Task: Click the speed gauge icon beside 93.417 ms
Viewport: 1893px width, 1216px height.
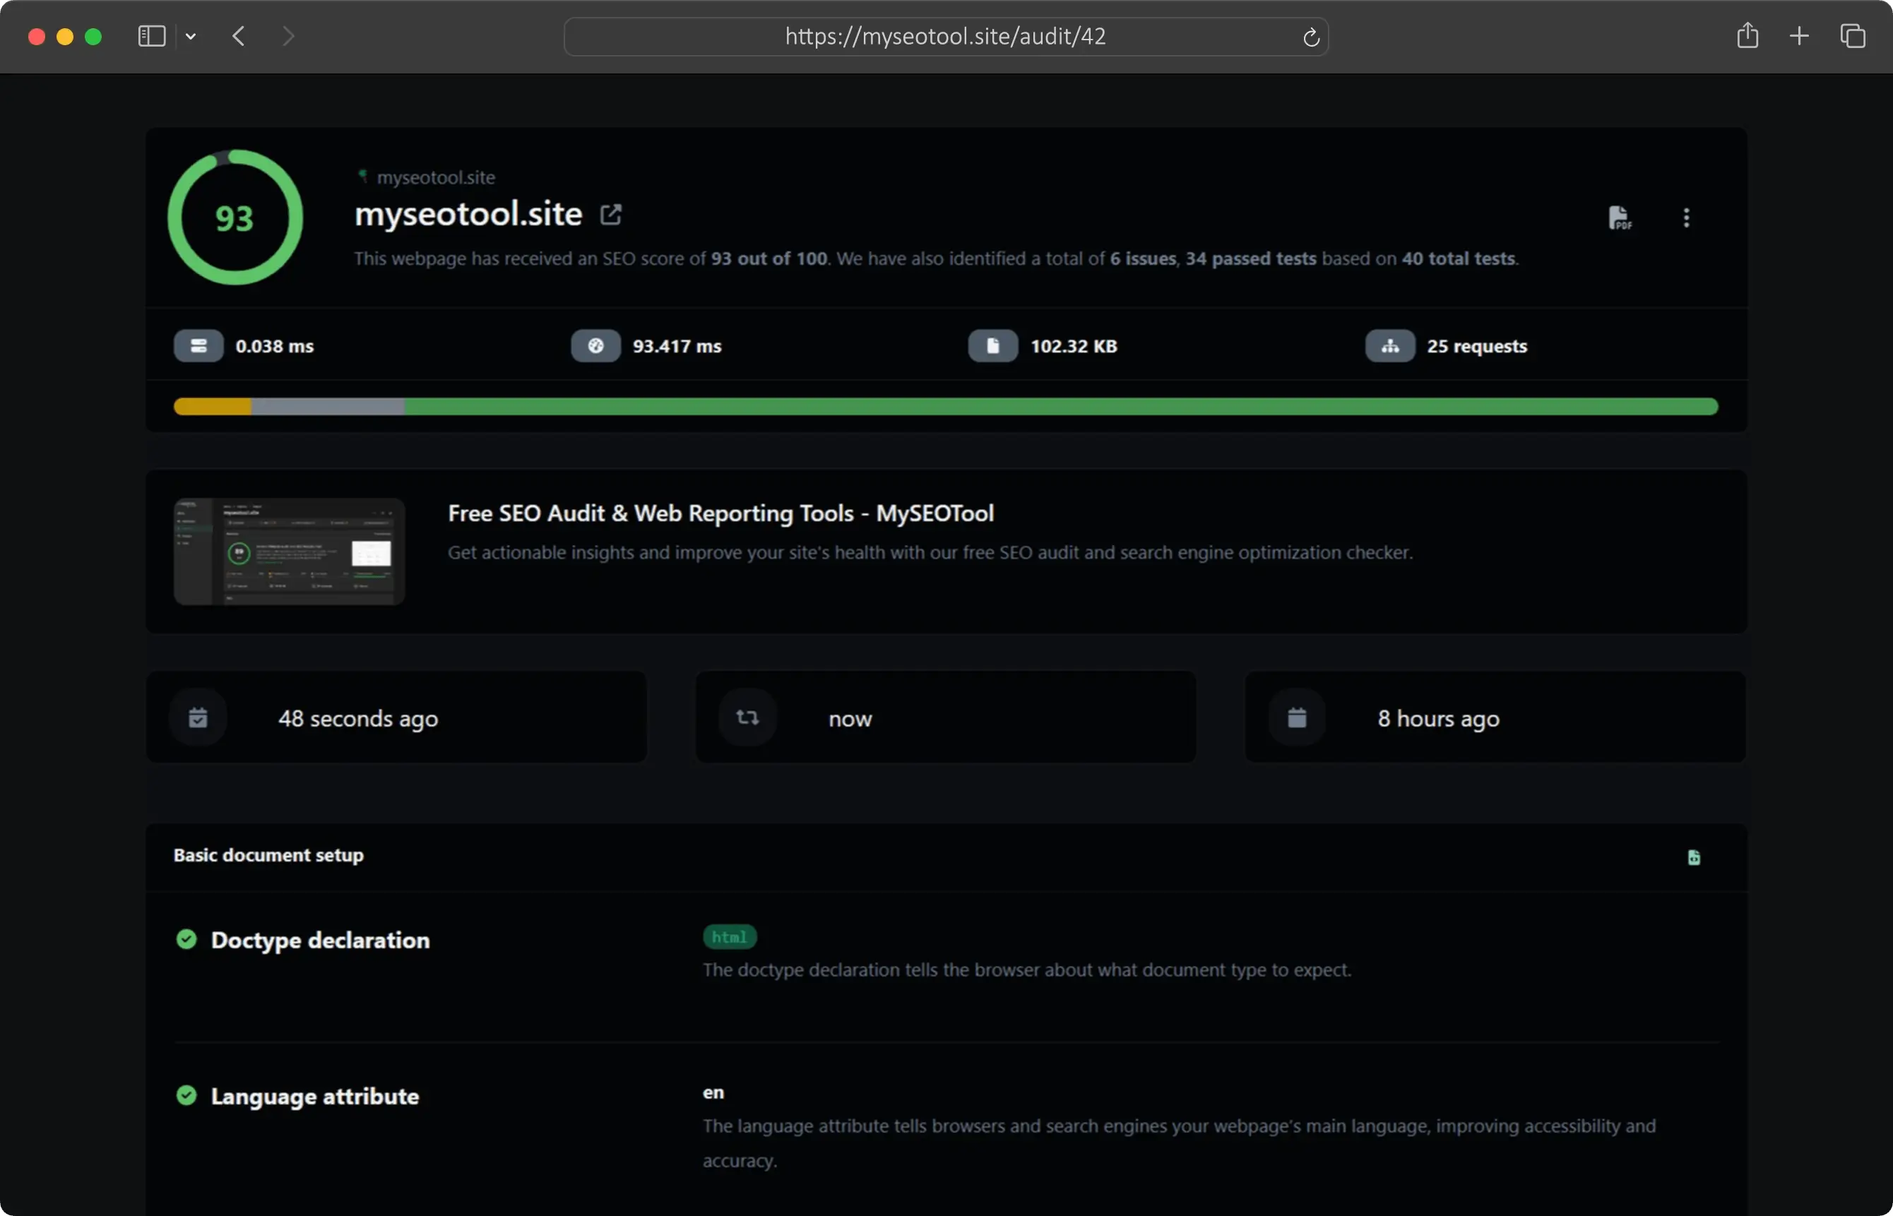Action: 595,346
